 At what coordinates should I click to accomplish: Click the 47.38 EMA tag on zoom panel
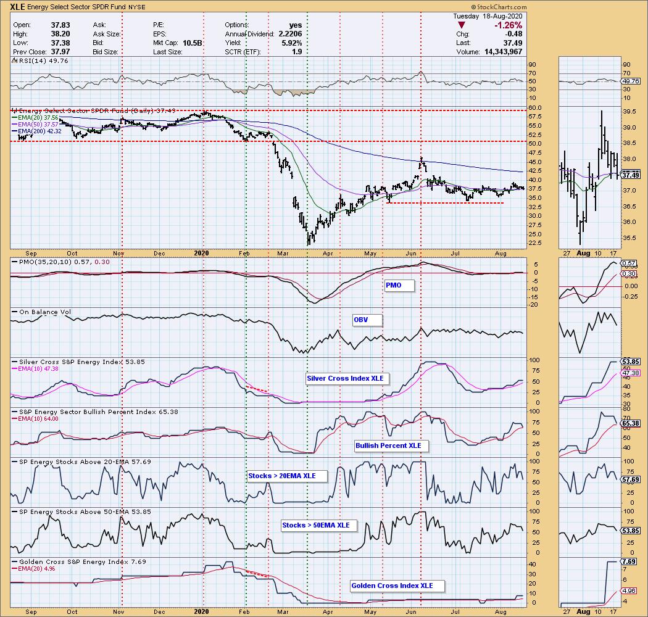pos(631,373)
